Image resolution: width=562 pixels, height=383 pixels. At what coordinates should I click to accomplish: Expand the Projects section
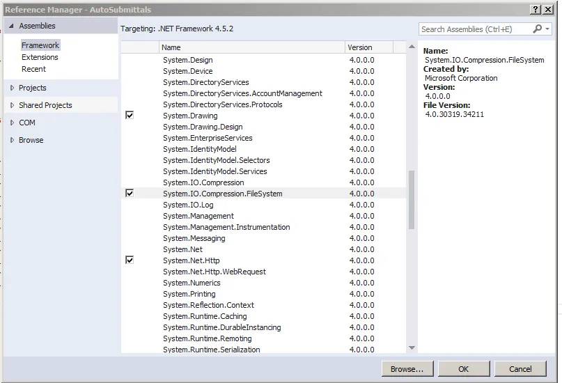pyautogui.click(x=12, y=88)
